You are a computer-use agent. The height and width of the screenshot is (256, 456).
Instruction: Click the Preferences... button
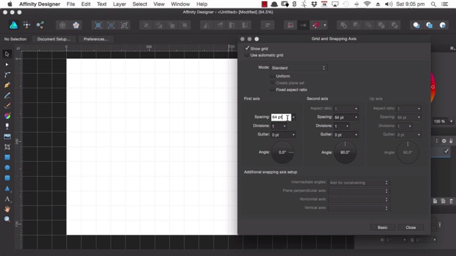[x=95, y=39]
